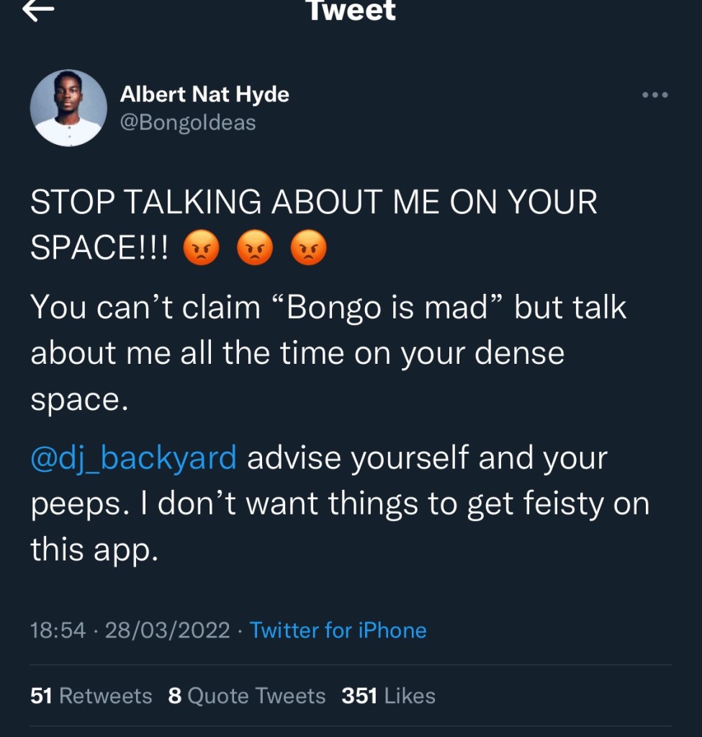
Task: Click the 18:54 timestamp
Action: pos(58,630)
